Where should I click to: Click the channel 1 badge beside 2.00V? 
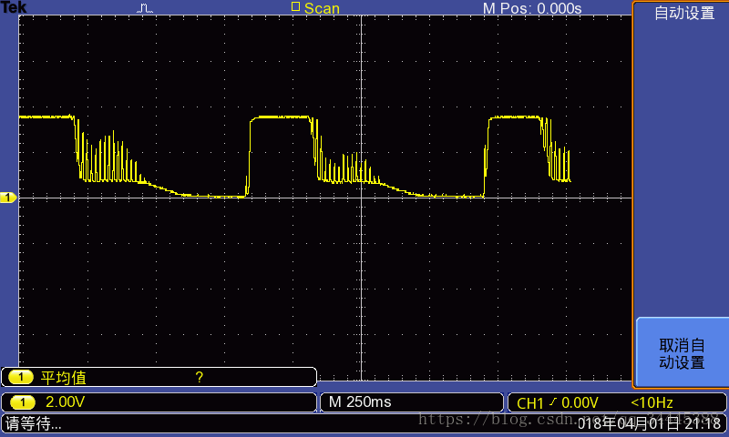pyautogui.click(x=22, y=402)
